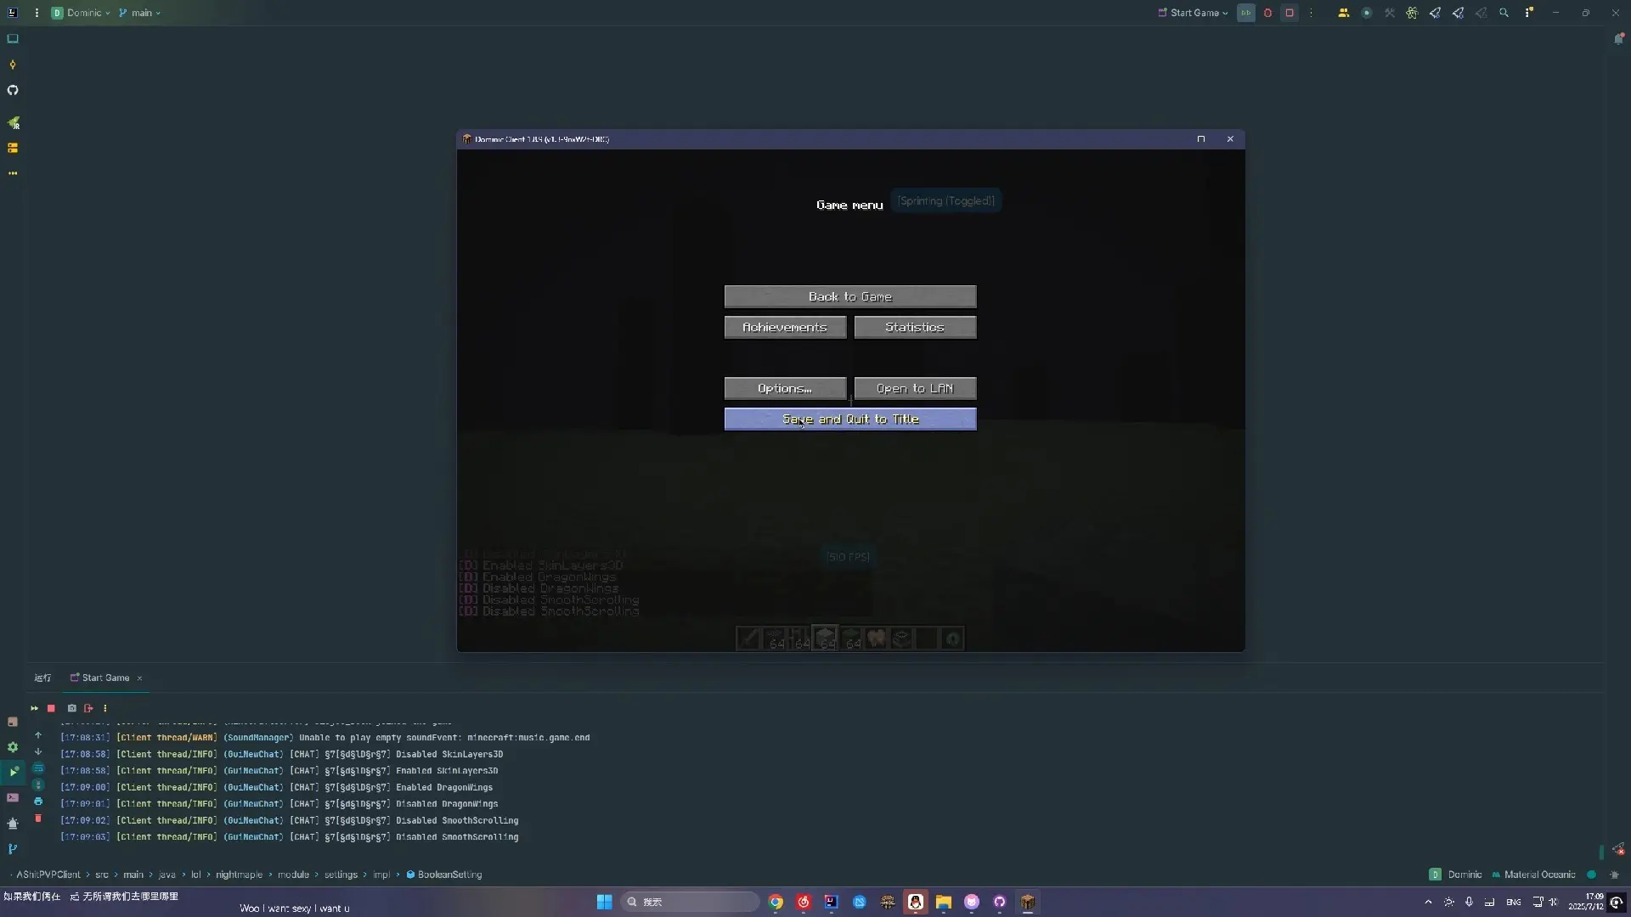
Task: Open the GitHub tool window in the left sidebar
Action: pos(13,91)
